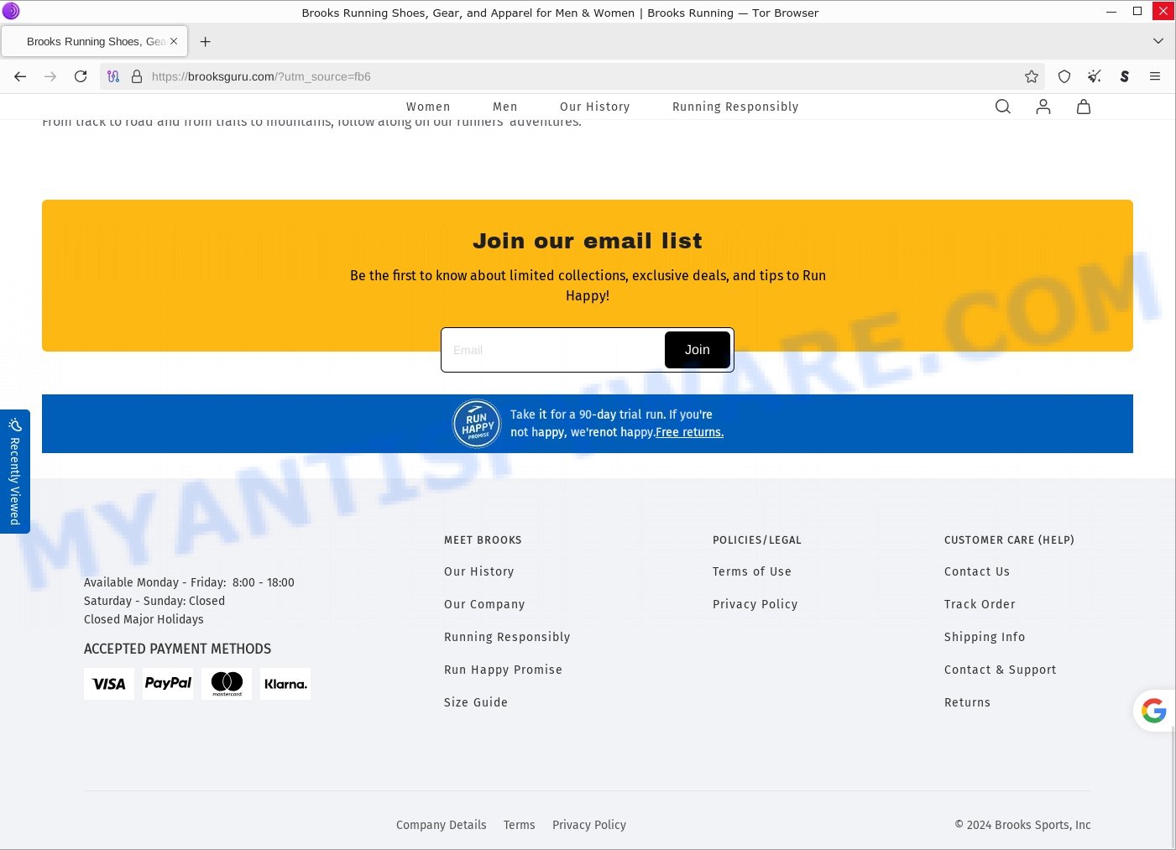The width and height of the screenshot is (1176, 850).
Task: Reload the current page
Action: [81, 76]
